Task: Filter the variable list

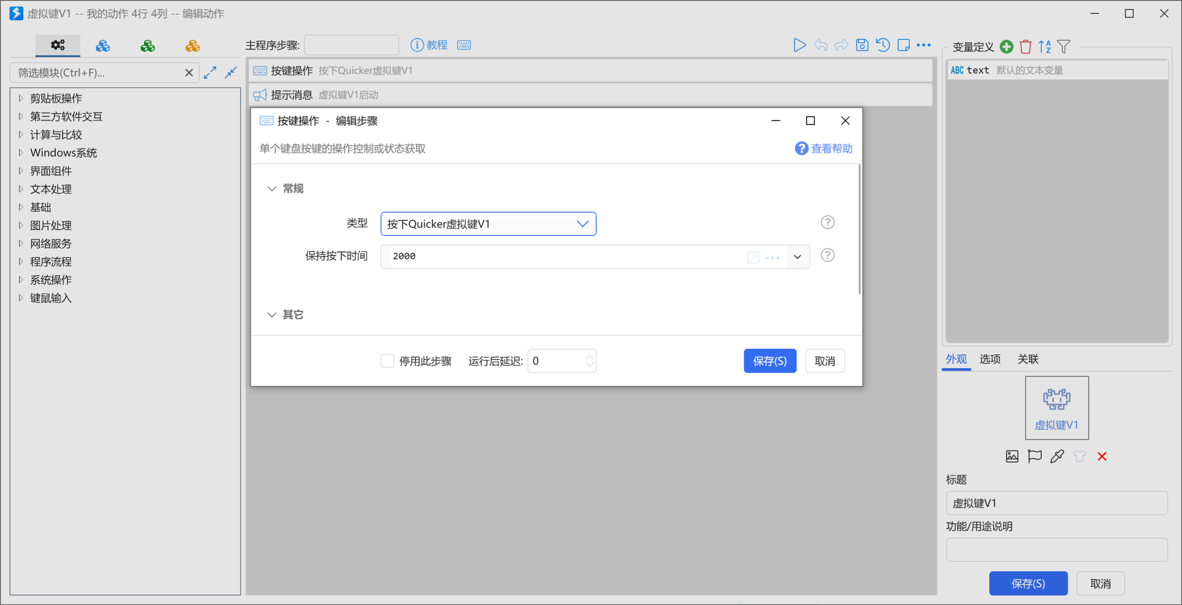Action: coord(1064,46)
